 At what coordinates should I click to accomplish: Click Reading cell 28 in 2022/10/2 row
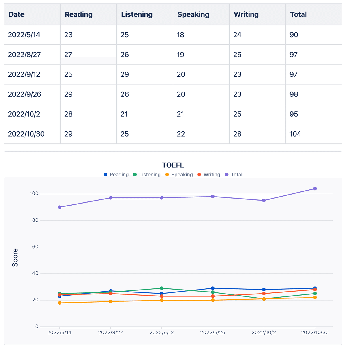click(x=89, y=114)
